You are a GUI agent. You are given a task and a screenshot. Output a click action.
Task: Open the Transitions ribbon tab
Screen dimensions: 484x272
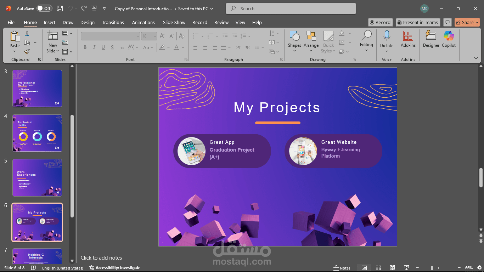[113, 22]
